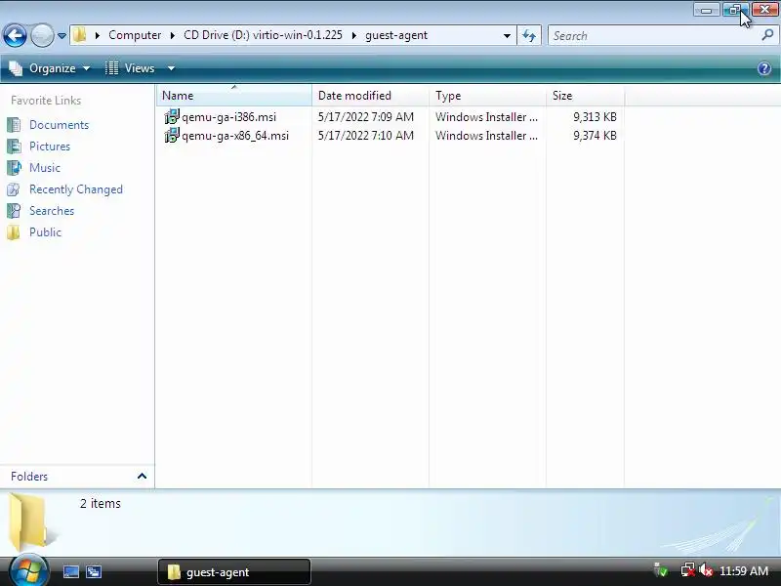Activate guest-agent taskbar button
This screenshot has width=781, height=586.
234,572
